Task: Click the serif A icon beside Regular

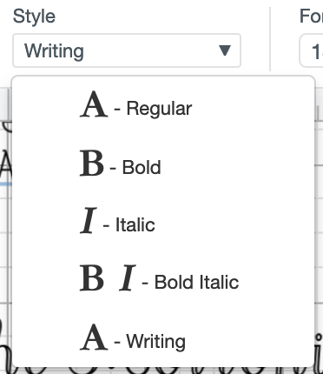Action: (94, 104)
